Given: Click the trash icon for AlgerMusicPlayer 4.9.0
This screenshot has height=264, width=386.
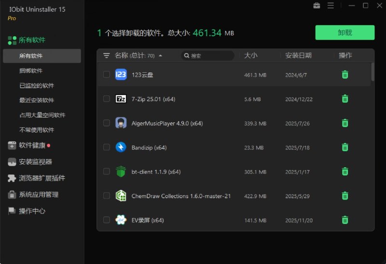Looking at the screenshot, I should [x=345, y=123].
